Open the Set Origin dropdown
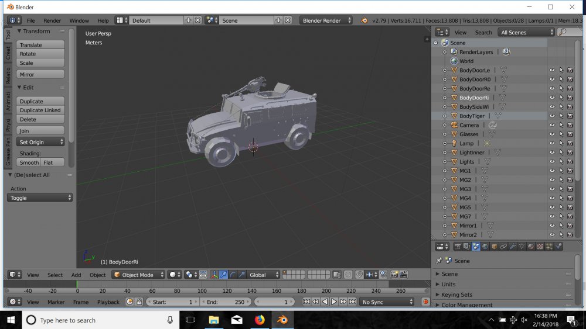Viewport: 586px width, 329px height. coord(40,142)
